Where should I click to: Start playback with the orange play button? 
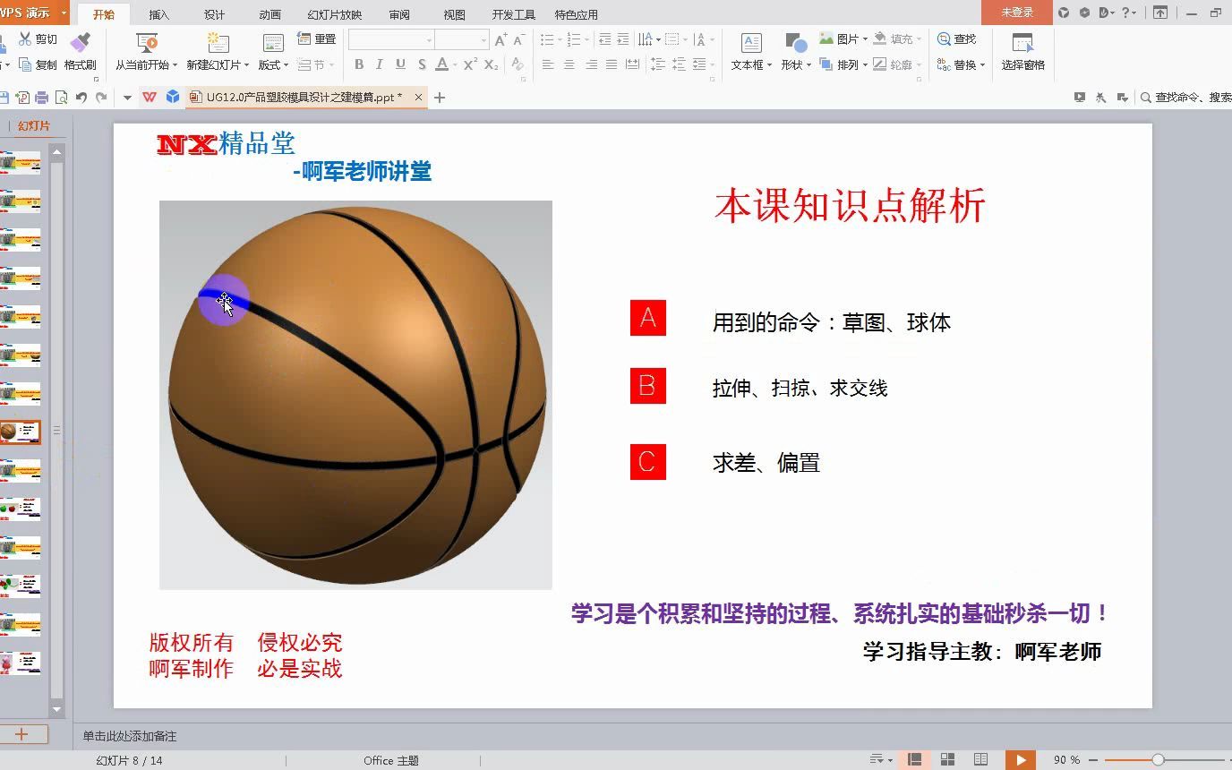point(1022,757)
